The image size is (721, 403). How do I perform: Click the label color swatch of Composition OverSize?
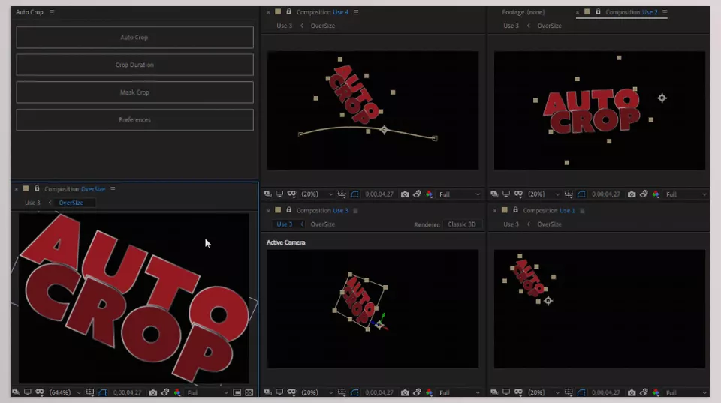click(26, 188)
